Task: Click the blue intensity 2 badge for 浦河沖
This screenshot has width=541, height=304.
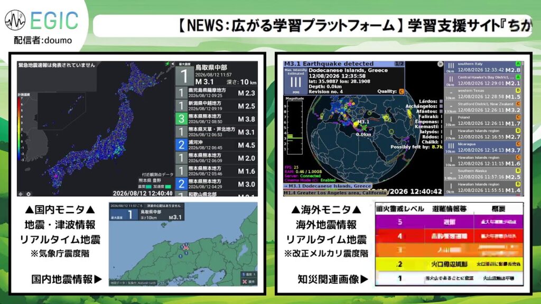Action: click(x=181, y=145)
